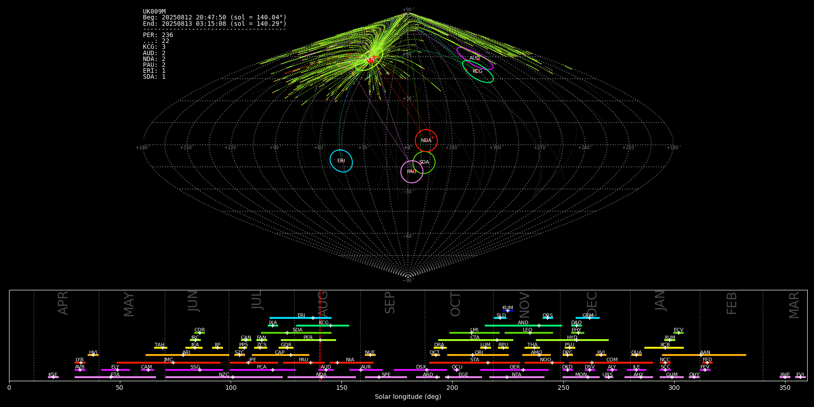
Task: Click the pink NZC bar in timeline
Action: [224, 377]
